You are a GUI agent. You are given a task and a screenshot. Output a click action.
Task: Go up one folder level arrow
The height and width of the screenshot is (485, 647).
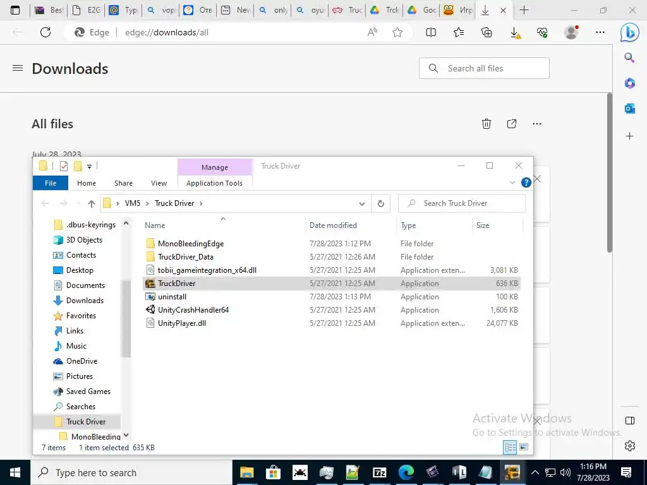[92, 203]
